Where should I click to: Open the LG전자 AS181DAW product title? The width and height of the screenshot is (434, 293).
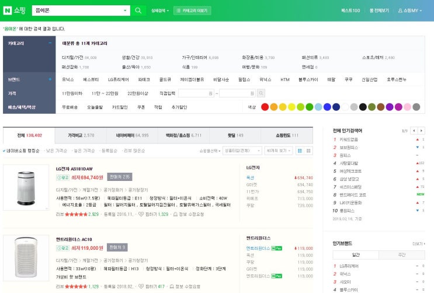click(x=74, y=169)
